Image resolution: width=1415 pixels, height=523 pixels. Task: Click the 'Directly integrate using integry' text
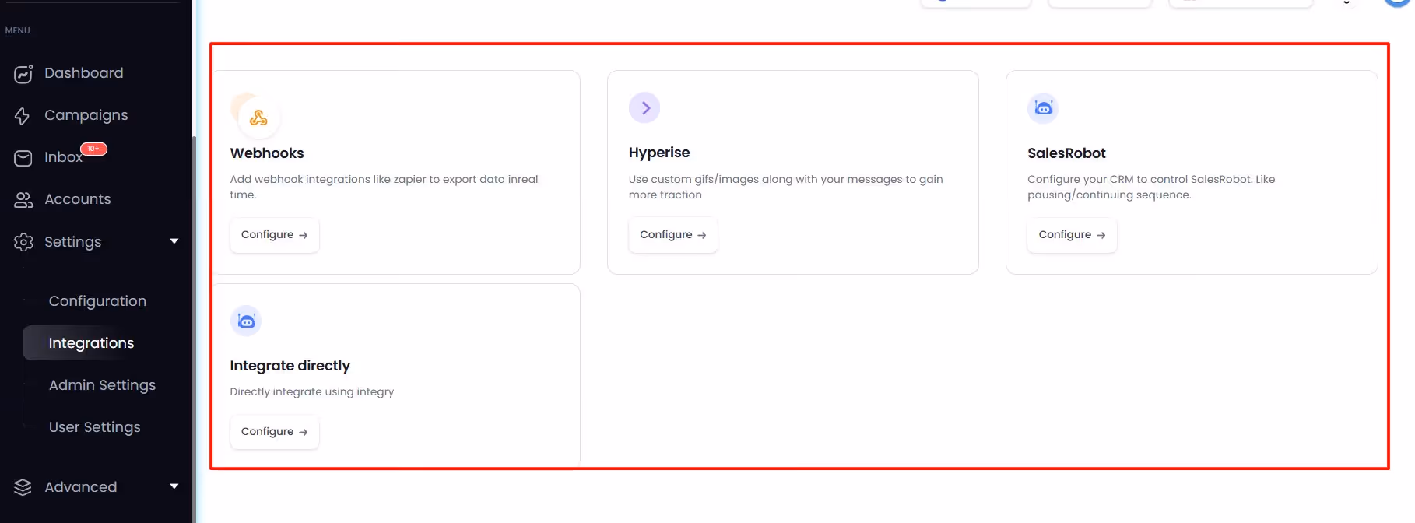pos(312,391)
